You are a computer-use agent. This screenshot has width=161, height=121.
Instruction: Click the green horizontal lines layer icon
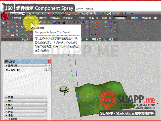tap(101, 22)
